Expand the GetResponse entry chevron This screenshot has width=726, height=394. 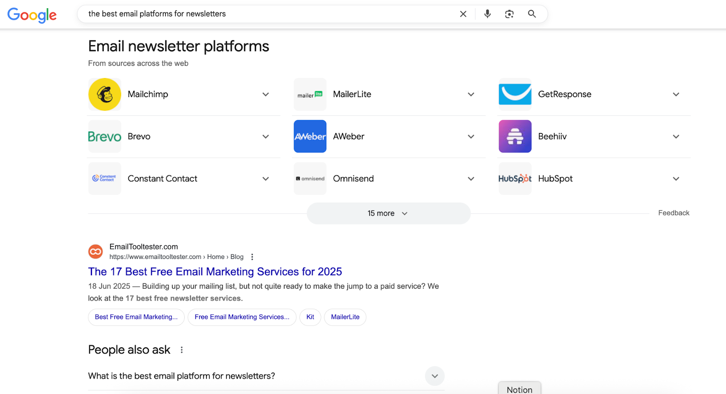tap(676, 94)
